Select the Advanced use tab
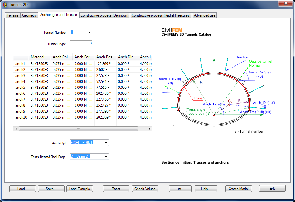This screenshot has height=202, width=295. pyautogui.click(x=205, y=15)
